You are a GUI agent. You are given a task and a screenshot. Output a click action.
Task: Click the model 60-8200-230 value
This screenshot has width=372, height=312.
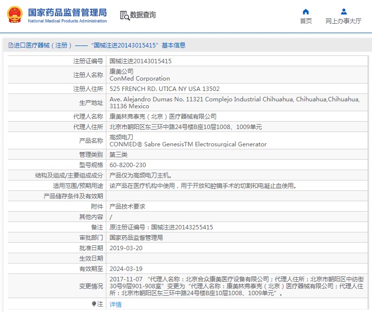click(128, 165)
